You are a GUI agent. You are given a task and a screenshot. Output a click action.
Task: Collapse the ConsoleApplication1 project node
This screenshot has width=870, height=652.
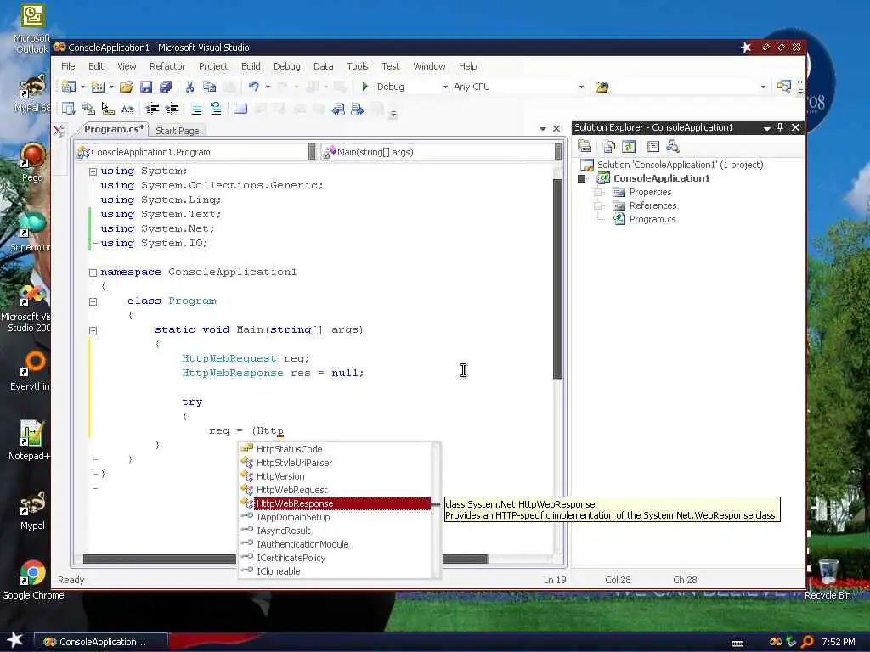[x=582, y=178]
